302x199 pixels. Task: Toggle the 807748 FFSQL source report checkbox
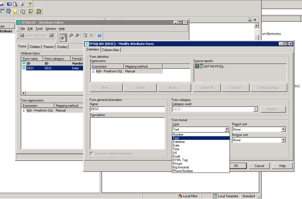point(197,66)
